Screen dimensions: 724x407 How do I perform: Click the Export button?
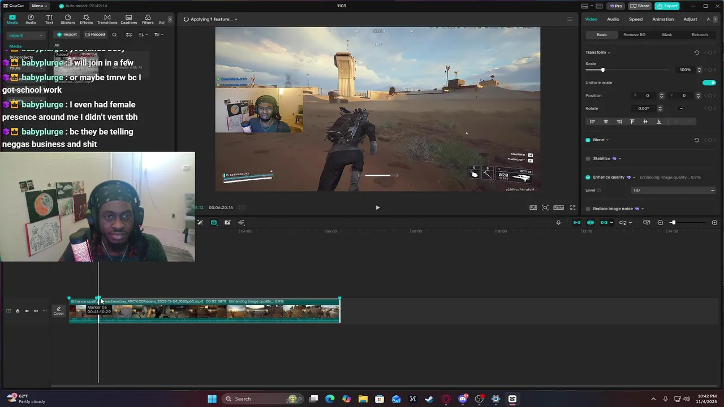click(x=667, y=6)
